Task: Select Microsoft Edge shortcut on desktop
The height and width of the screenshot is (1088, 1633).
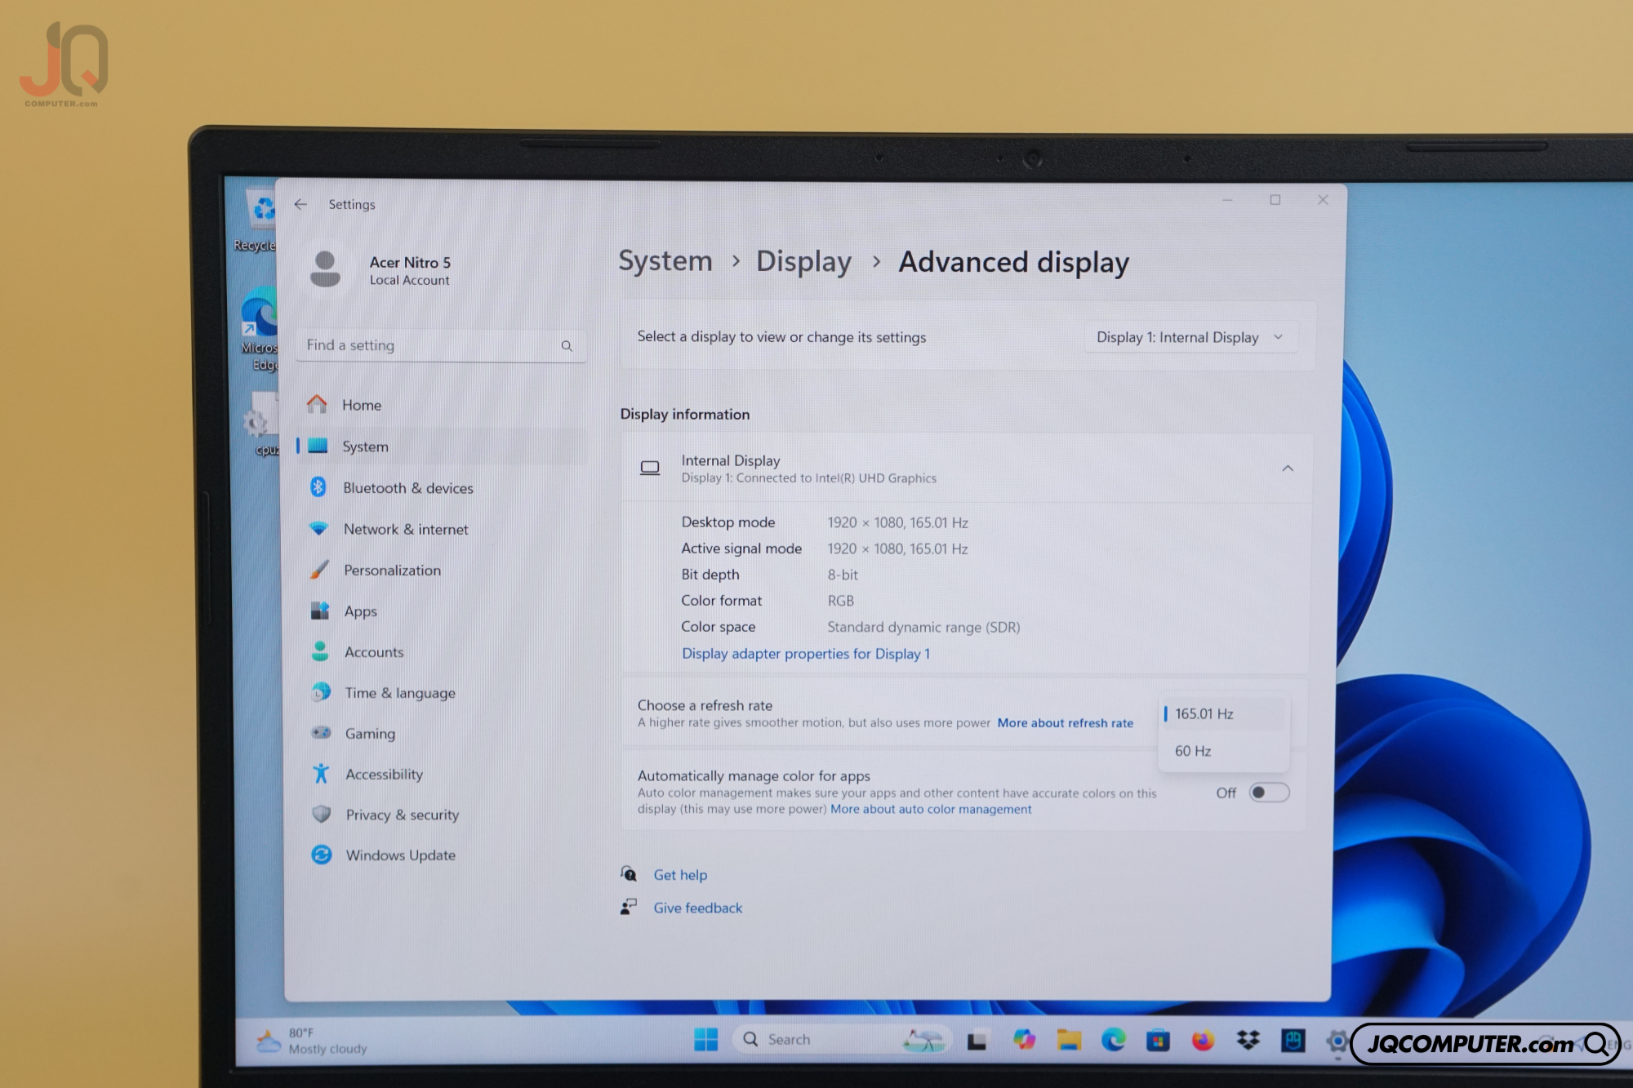Action: [260, 329]
